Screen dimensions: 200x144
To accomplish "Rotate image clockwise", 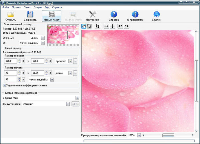I will tap(126, 26).
